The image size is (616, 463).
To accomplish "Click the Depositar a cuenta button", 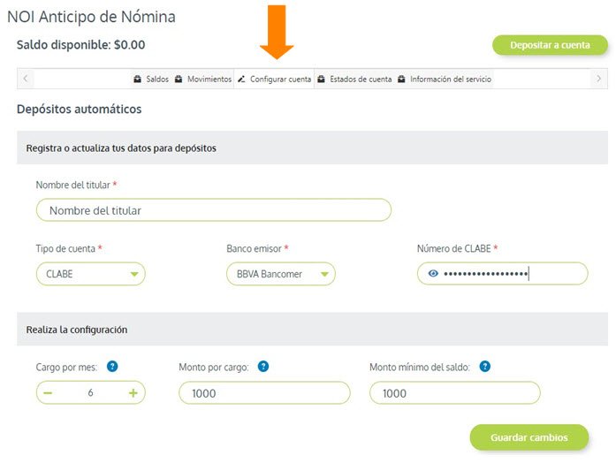I will pyautogui.click(x=550, y=45).
